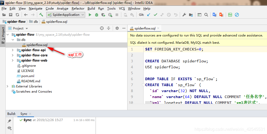Open the Refactor menu
Screen dimensions: 267x134
(x=78, y=8)
